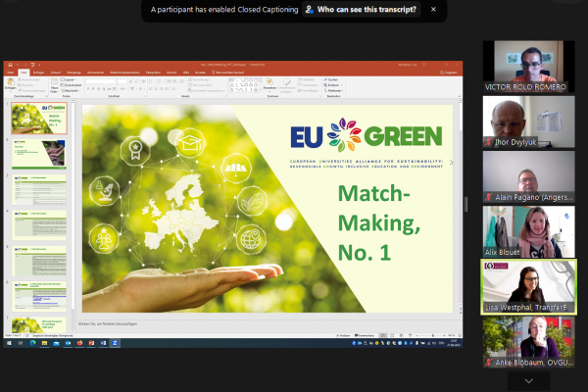Viewport: 588px width, 392px height.
Task: Click the Einfügen paste clipboard icon
Action: pos(11,82)
